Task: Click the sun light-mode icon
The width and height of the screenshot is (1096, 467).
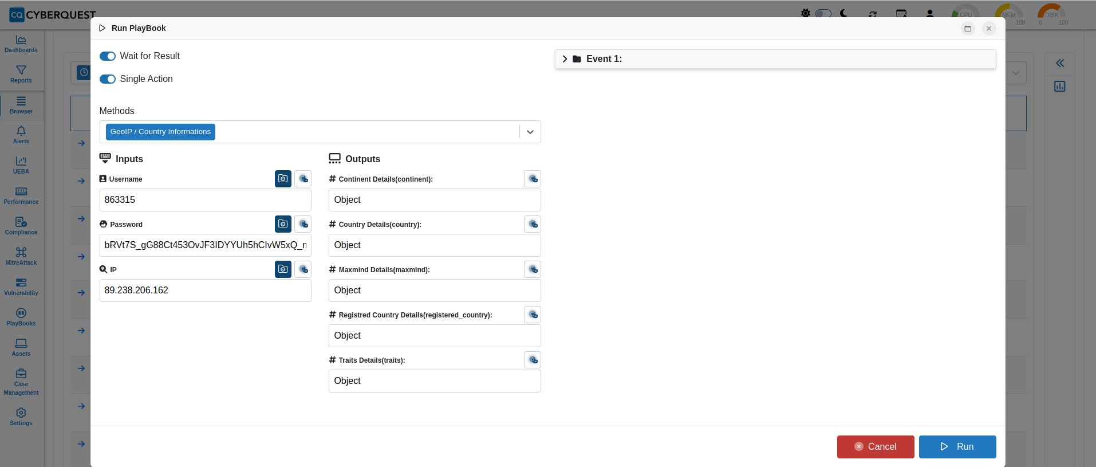Action: click(x=806, y=13)
